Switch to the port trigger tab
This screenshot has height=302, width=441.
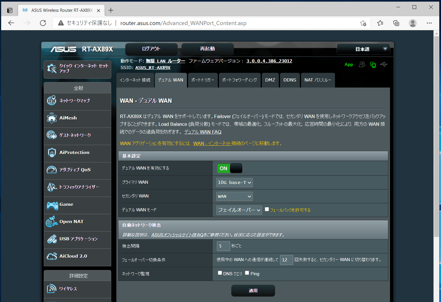coord(203,80)
